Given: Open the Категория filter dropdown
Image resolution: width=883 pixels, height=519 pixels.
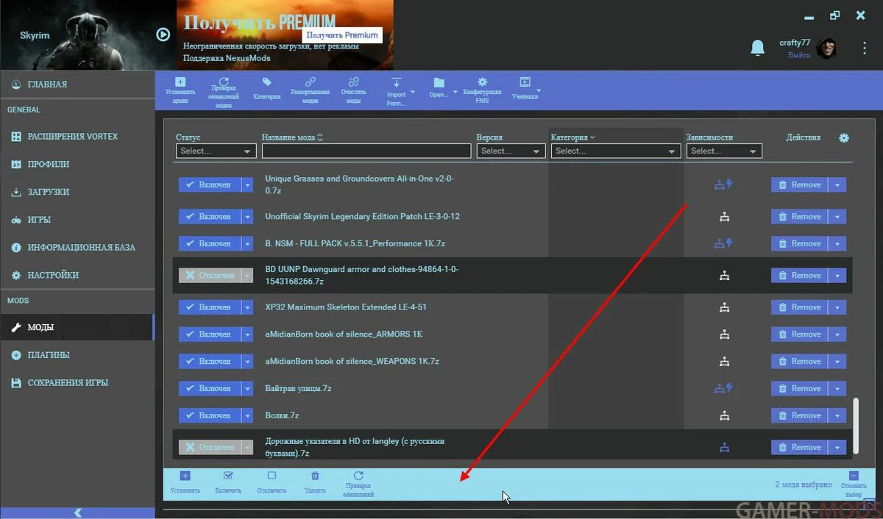Looking at the screenshot, I should point(615,151).
